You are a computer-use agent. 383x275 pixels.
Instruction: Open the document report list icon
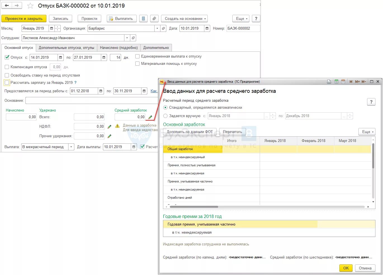coord(143,19)
